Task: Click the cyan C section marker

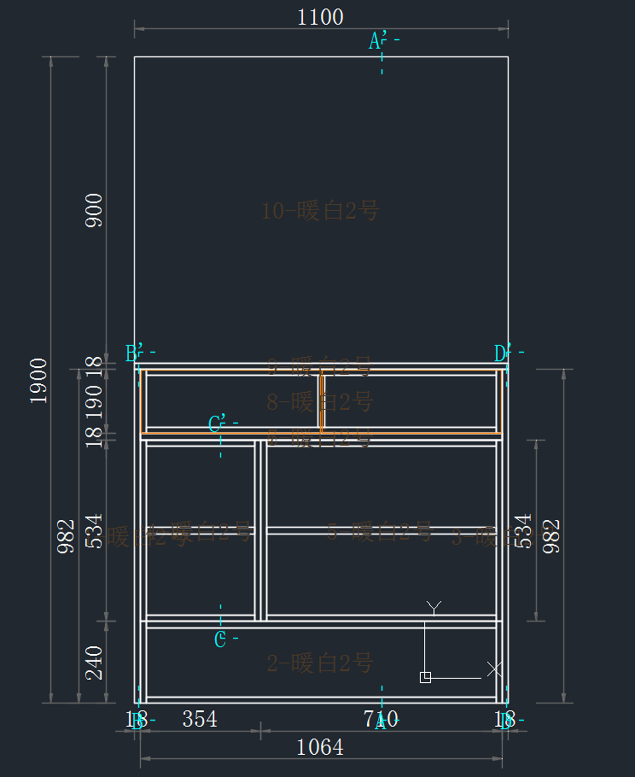Action: click(220, 639)
